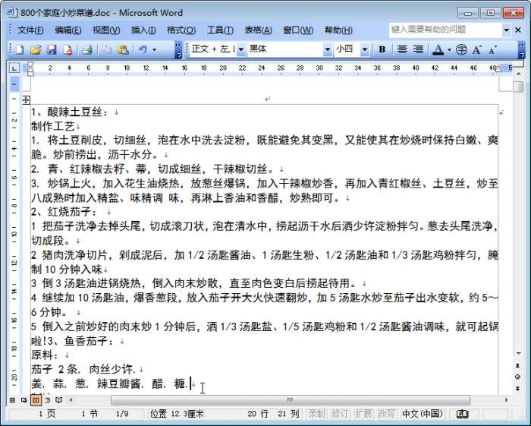
Task: Apply center alignment
Action: click(x=402, y=50)
